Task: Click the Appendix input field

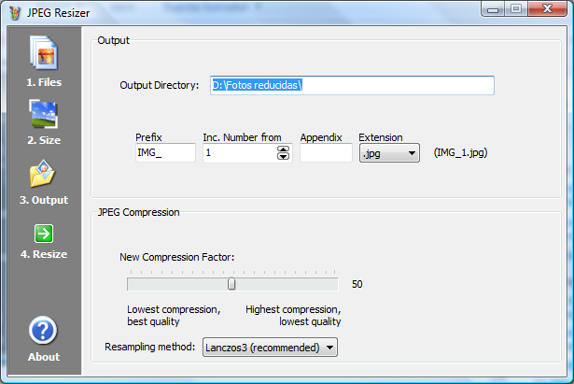Action: click(x=326, y=153)
